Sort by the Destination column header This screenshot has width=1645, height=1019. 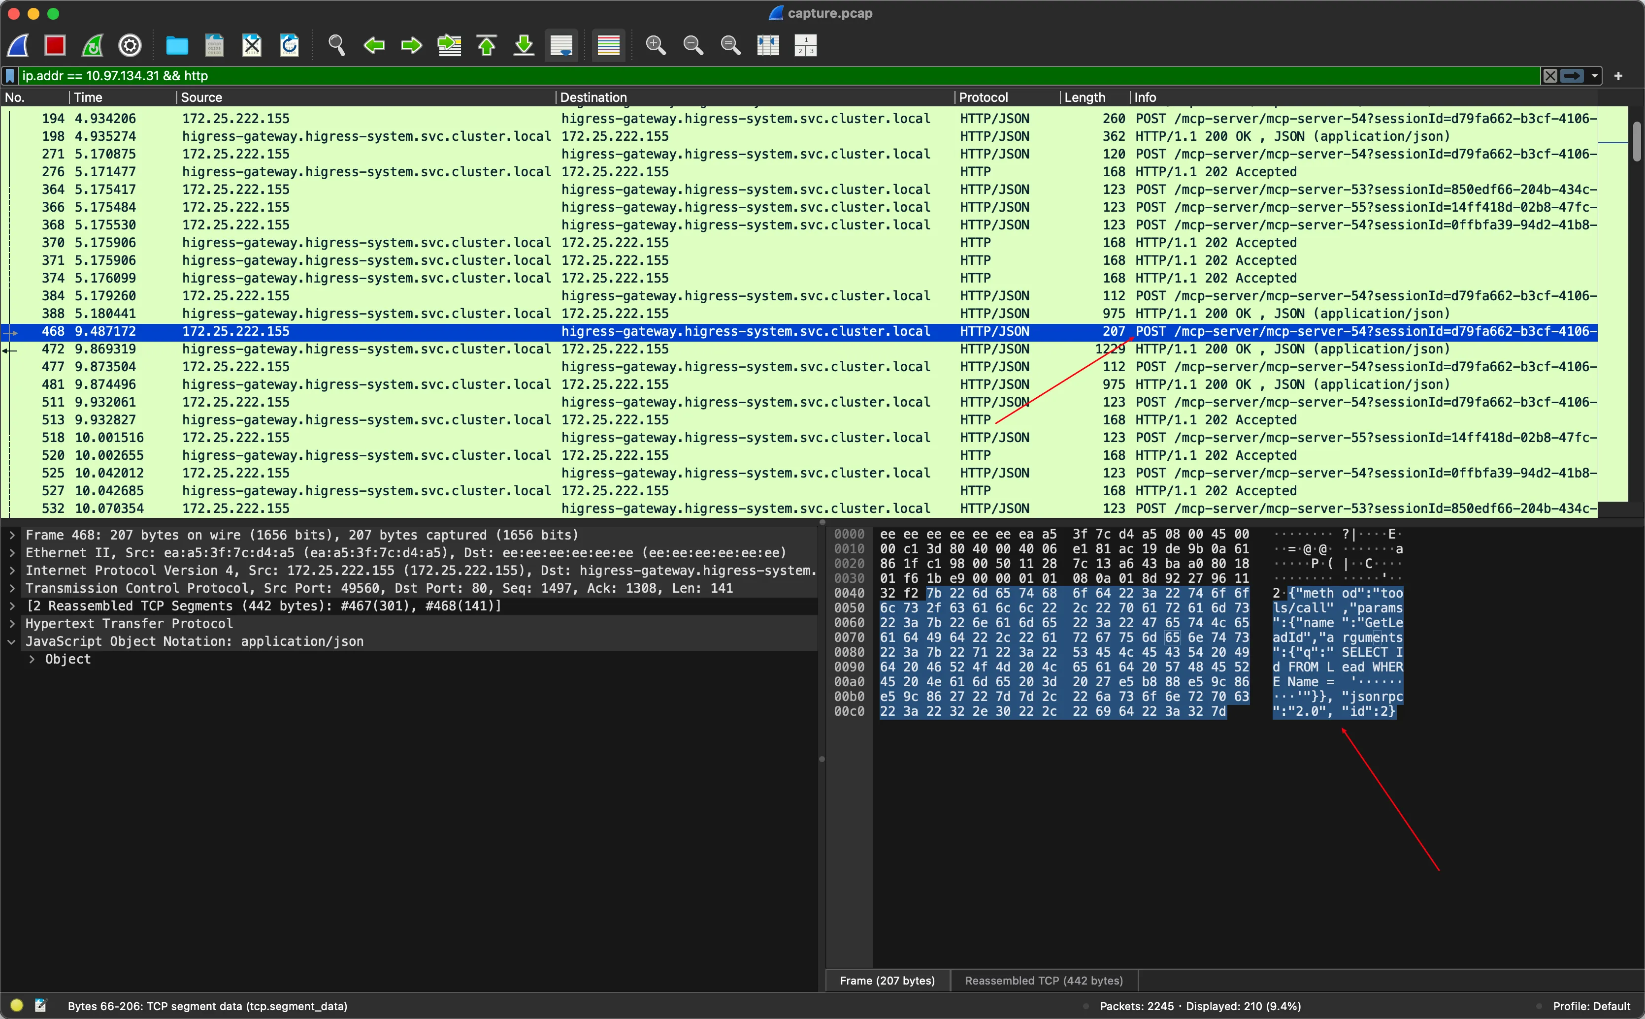(755, 97)
